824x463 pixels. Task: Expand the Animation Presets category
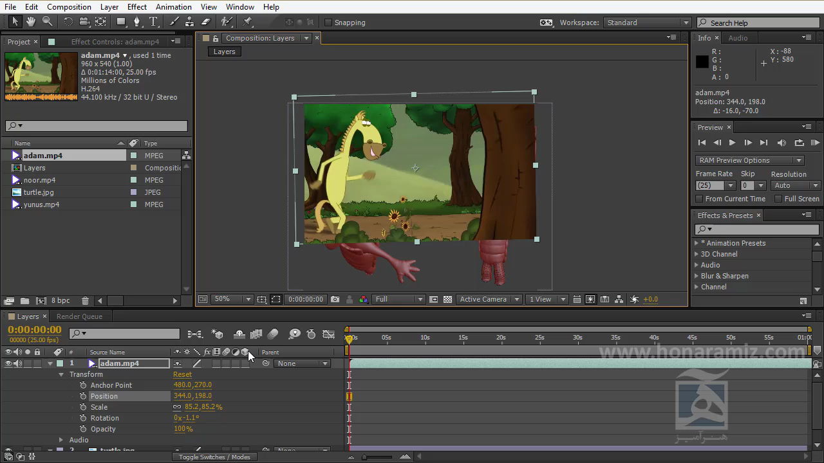pyautogui.click(x=697, y=243)
